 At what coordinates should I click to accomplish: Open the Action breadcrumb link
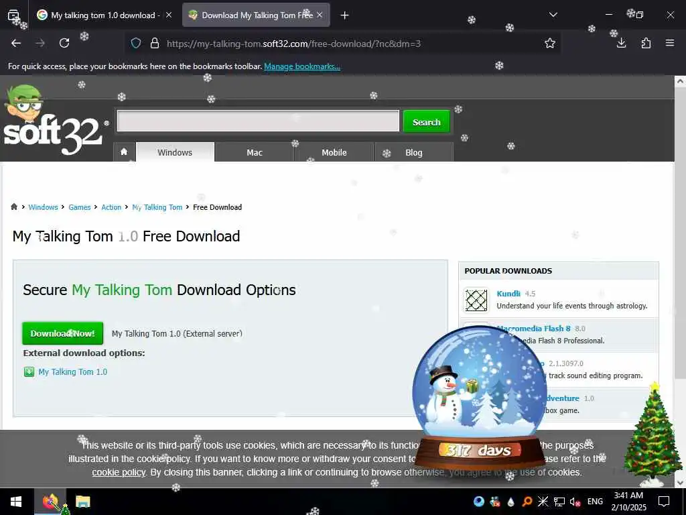[111, 207]
